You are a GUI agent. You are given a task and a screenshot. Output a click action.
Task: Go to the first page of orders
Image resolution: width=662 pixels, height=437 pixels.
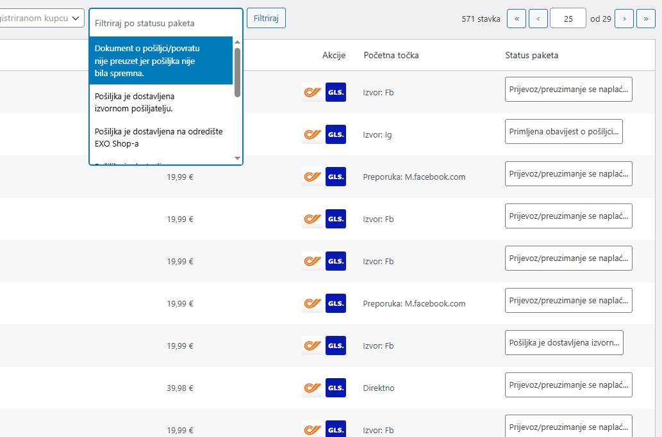pos(516,19)
